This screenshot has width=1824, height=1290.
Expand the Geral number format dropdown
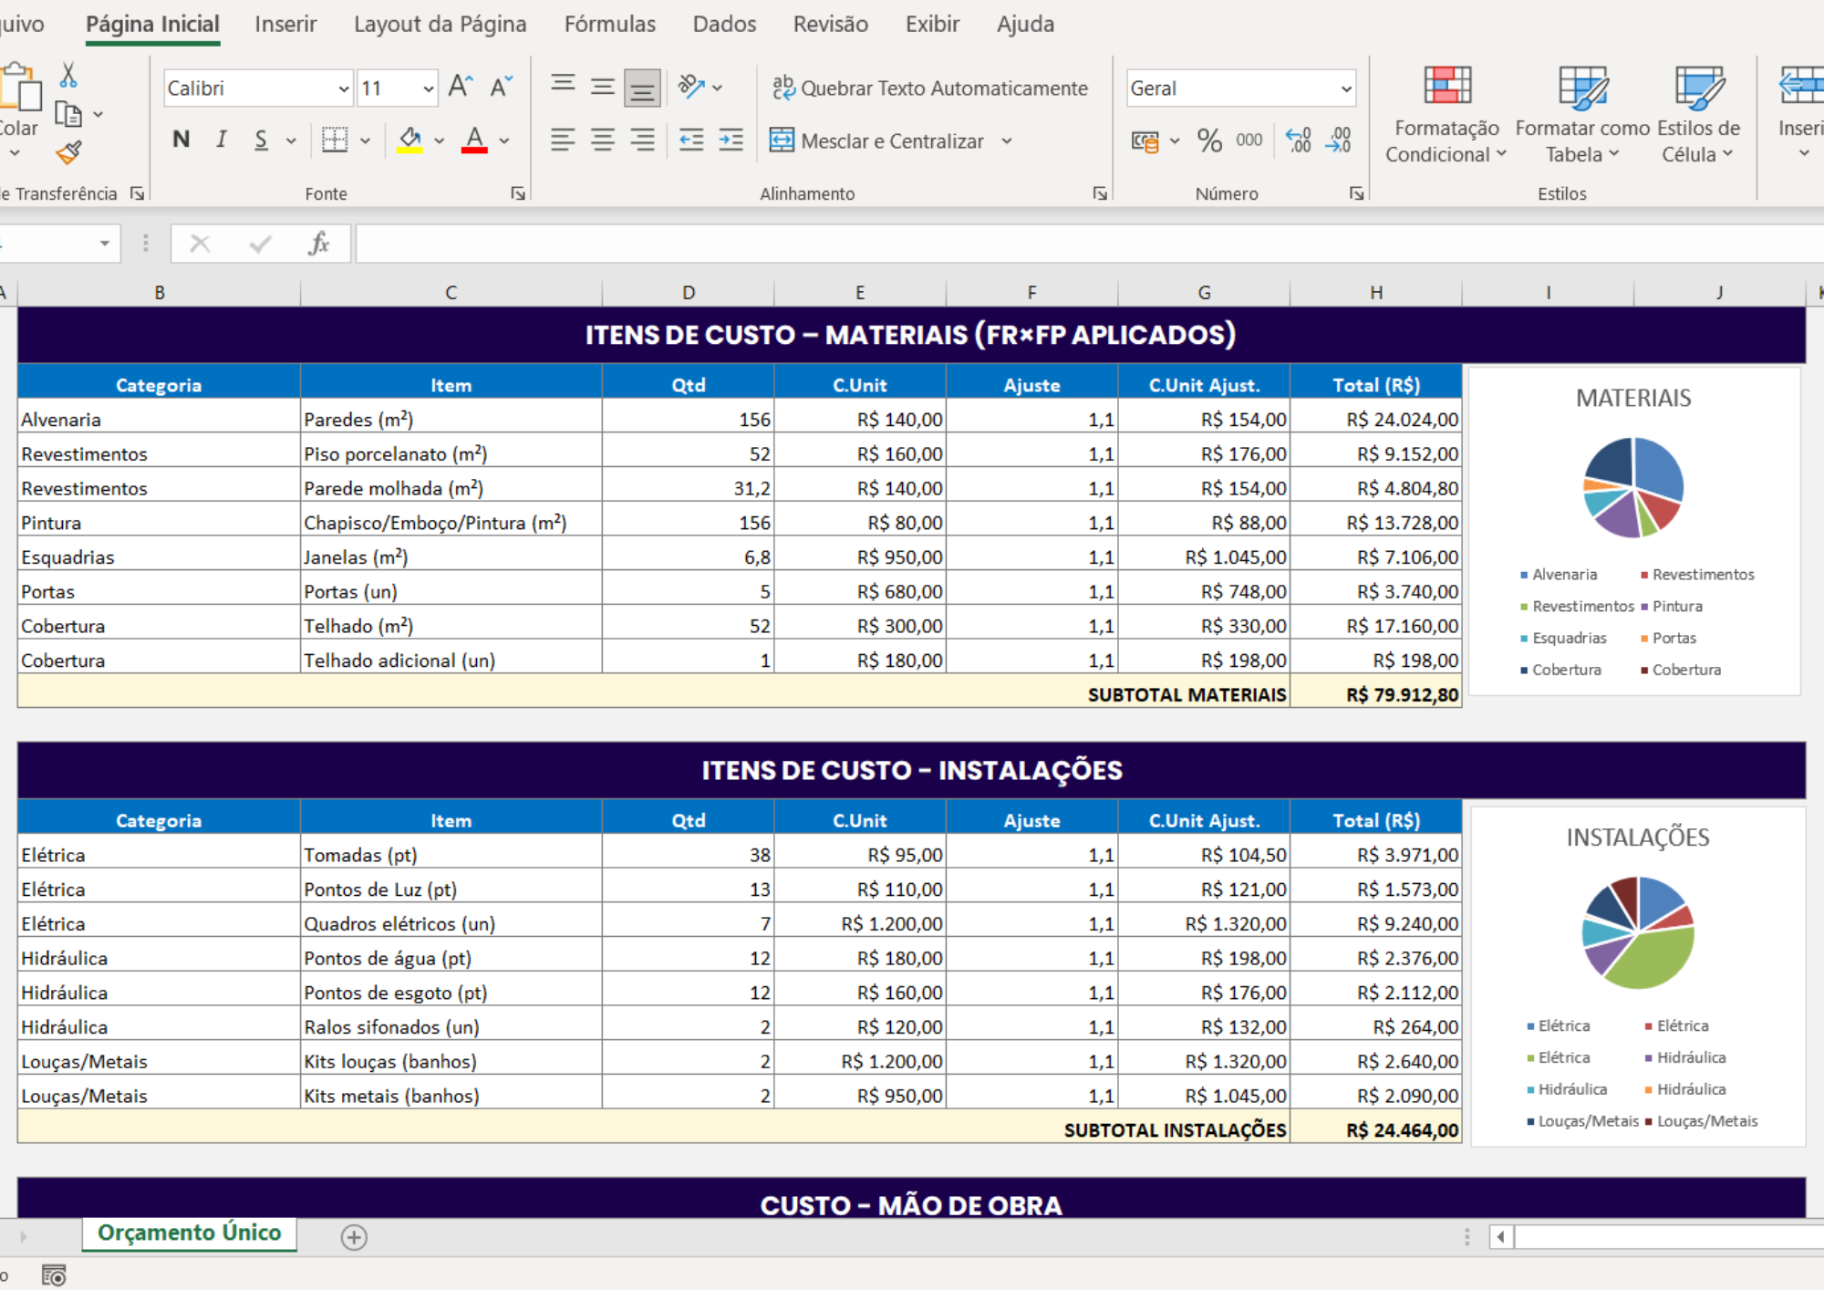(x=1346, y=88)
